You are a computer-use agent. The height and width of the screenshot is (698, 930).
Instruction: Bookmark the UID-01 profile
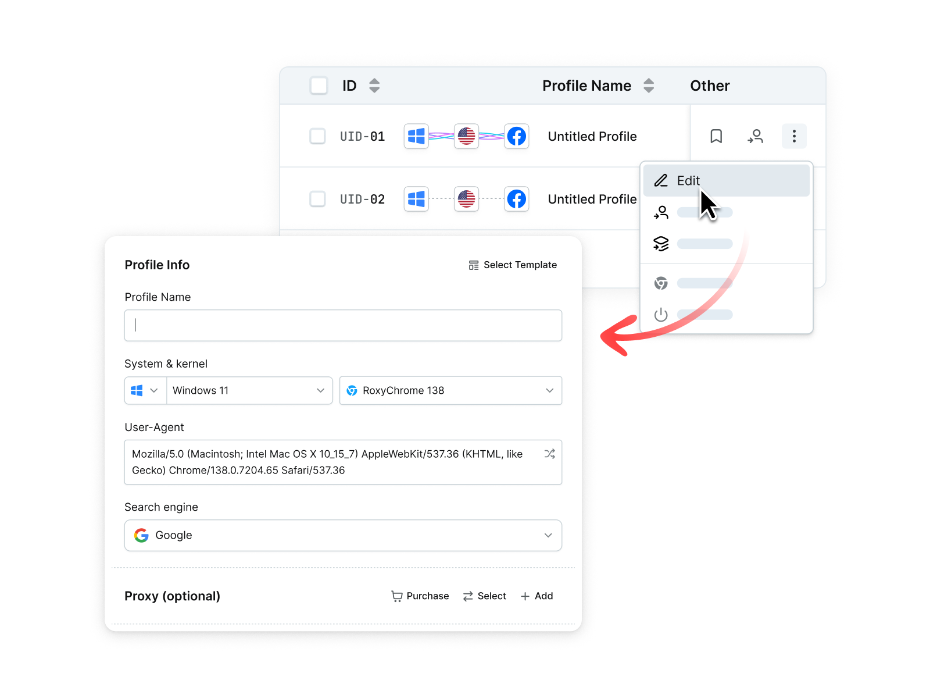click(x=716, y=136)
